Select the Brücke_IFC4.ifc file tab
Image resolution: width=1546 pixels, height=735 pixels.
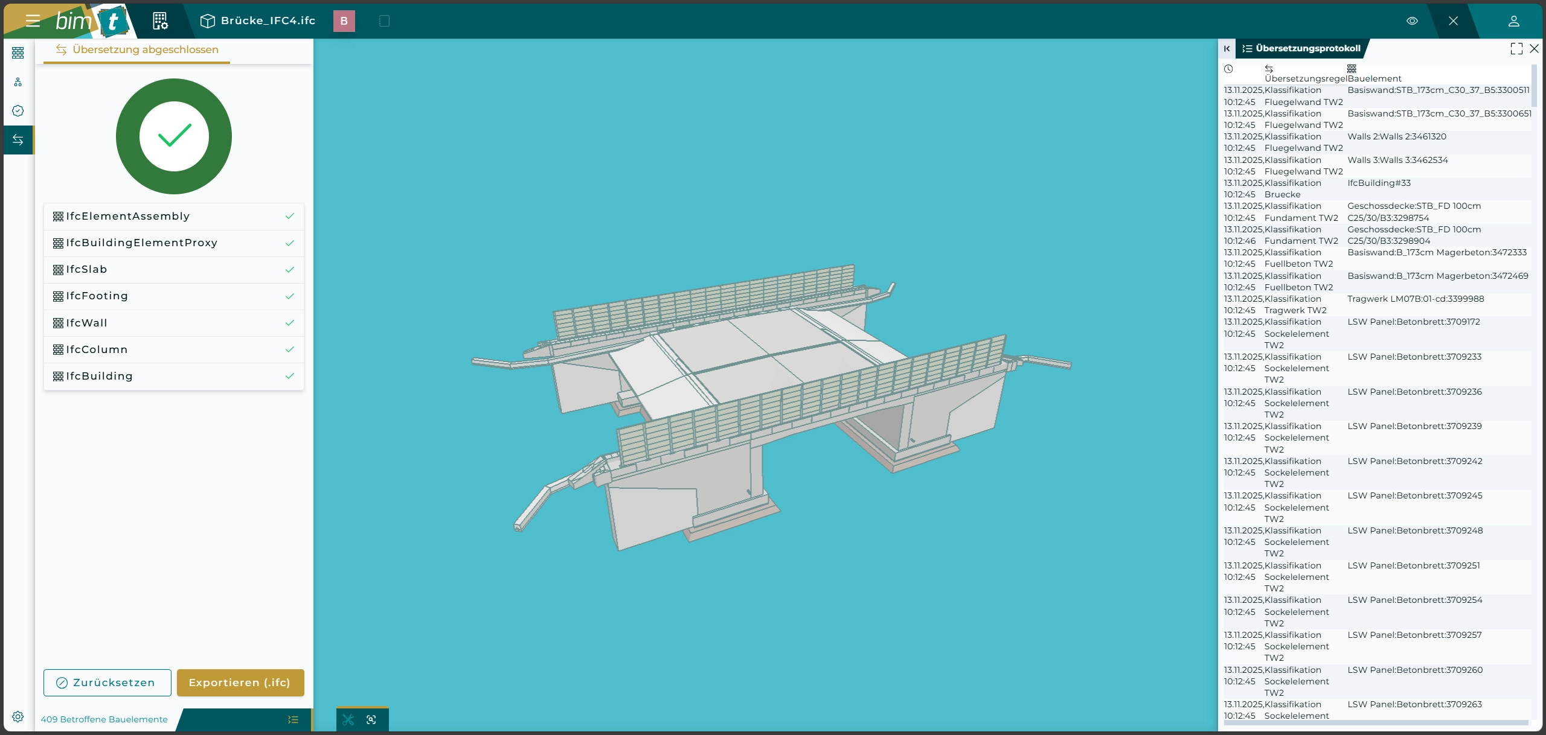(x=258, y=21)
